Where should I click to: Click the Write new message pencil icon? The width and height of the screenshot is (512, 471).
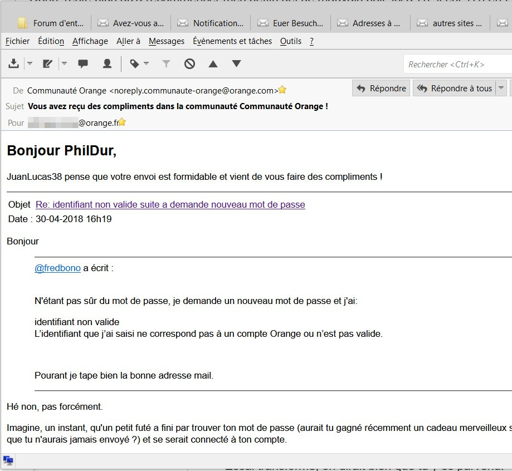tap(47, 64)
